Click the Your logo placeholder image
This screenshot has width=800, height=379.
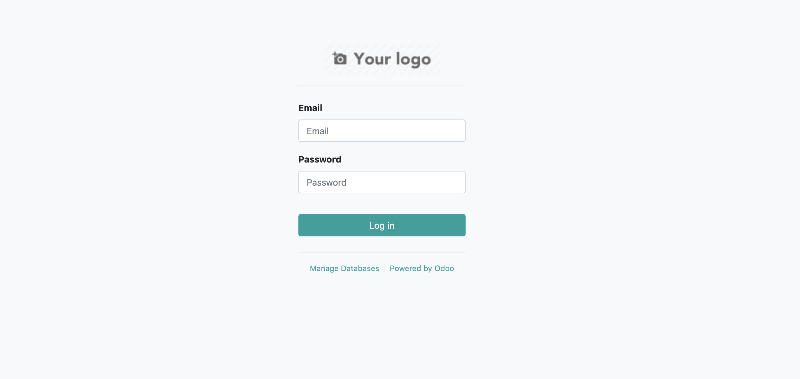(382, 59)
